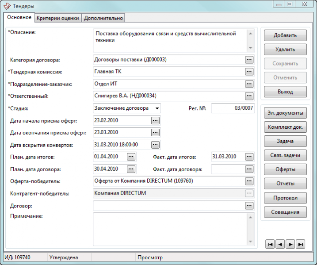Open lookup for Тендерная комиссия field
317x265 pixels.
click(x=249, y=72)
